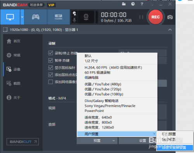Image resolution: width=194 pixels, height=153 pixels.
Task: Click the highlighted 自定义录屏设置 submenu entry
Action: pos(175,148)
